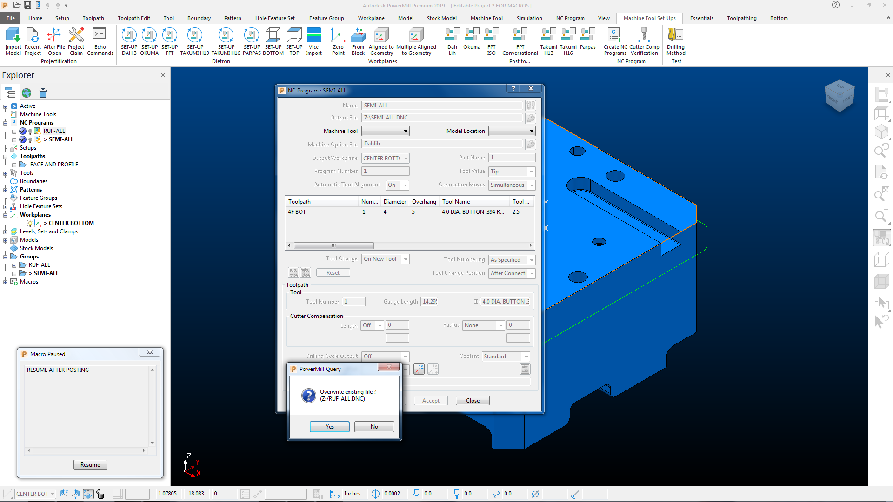Screen dimensions: 893x502
Task: Click the Program Number input field
Action: point(385,171)
